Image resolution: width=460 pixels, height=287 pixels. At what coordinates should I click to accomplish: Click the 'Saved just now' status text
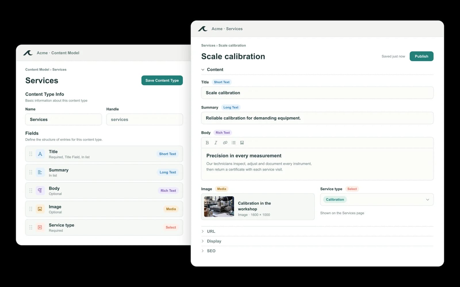pyautogui.click(x=393, y=56)
